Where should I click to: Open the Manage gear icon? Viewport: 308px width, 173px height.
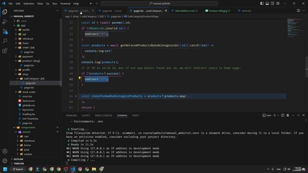click(x=5, y=161)
